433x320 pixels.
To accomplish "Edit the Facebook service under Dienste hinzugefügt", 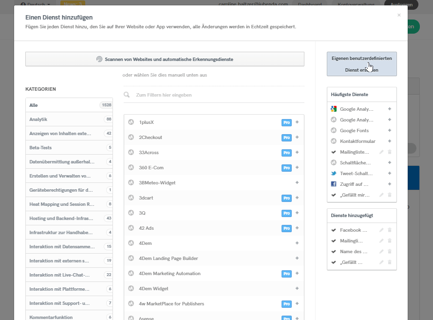I will (382, 230).
